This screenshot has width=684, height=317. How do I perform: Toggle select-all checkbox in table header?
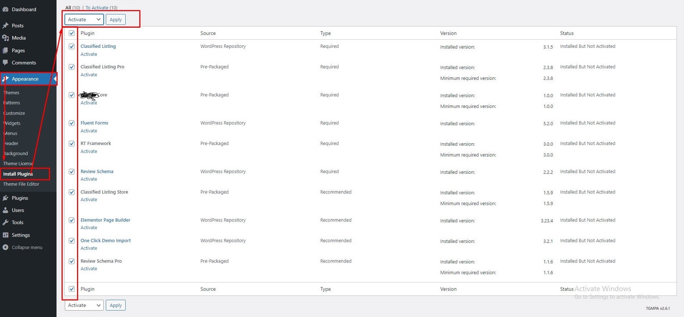(72, 33)
